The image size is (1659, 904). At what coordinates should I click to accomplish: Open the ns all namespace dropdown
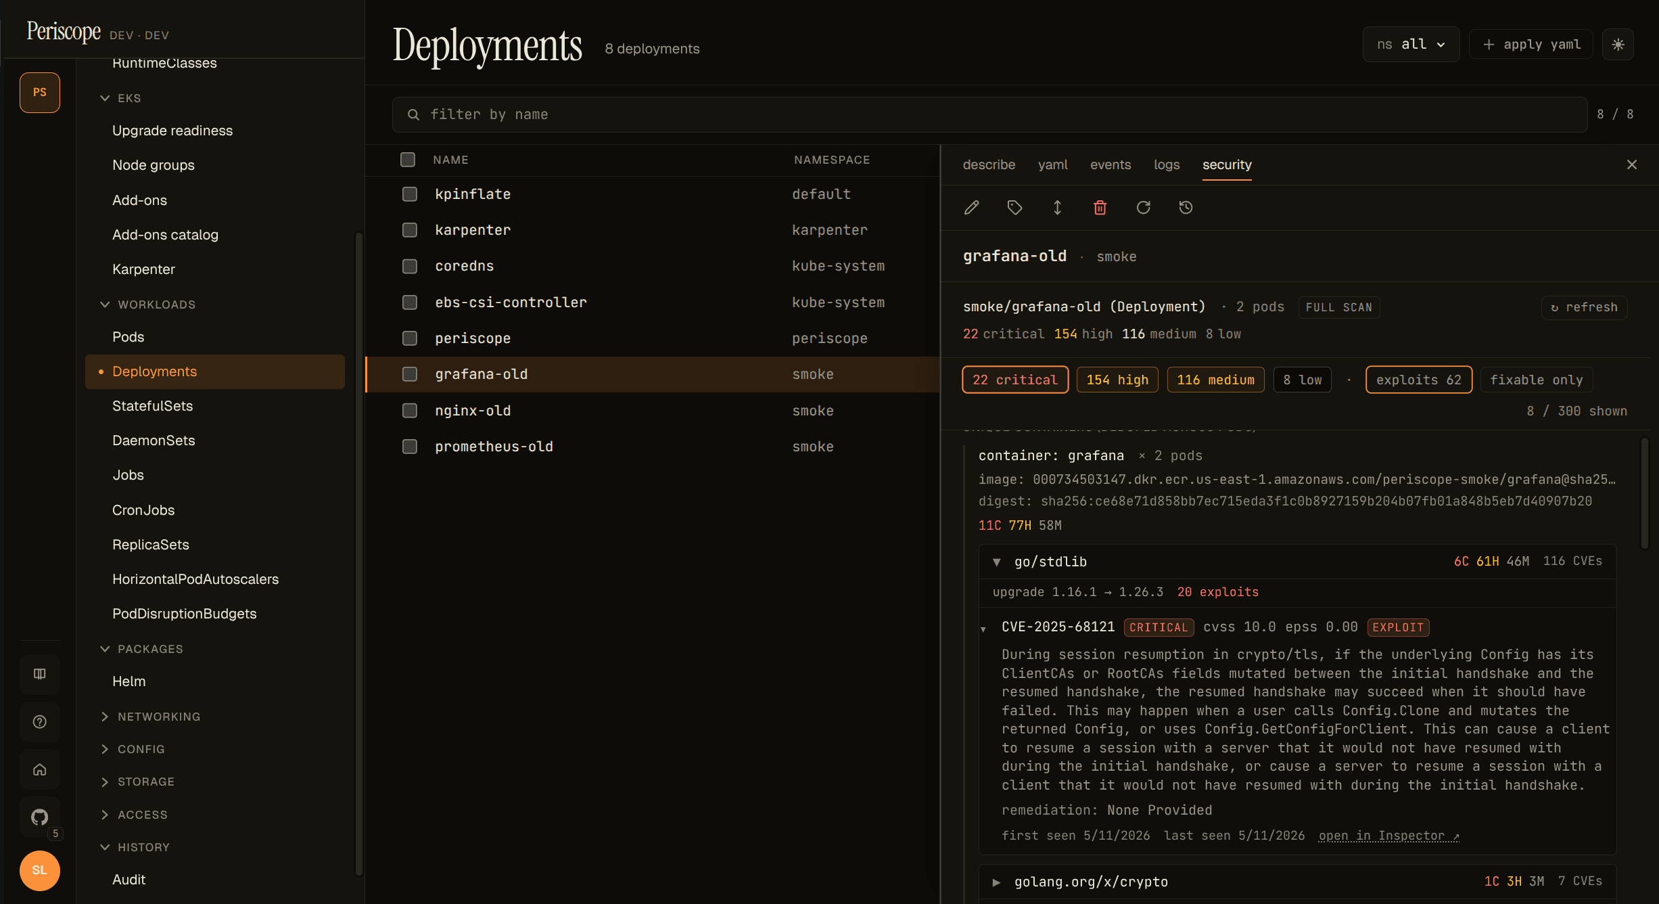1411,45
